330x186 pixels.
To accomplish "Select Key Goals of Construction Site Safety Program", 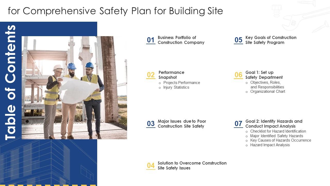I will pos(271,40).
